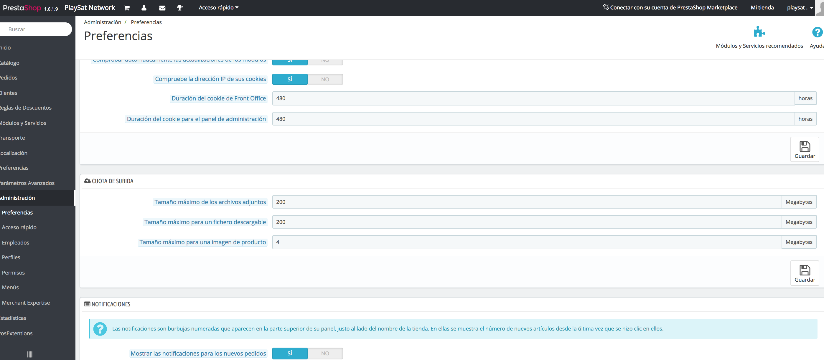Disable new order notifications with NO

point(325,353)
